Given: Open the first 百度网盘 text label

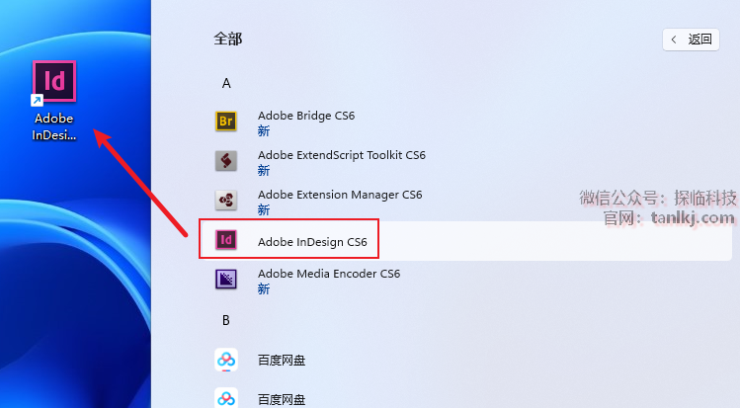Looking at the screenshot, I should (282, 361).
